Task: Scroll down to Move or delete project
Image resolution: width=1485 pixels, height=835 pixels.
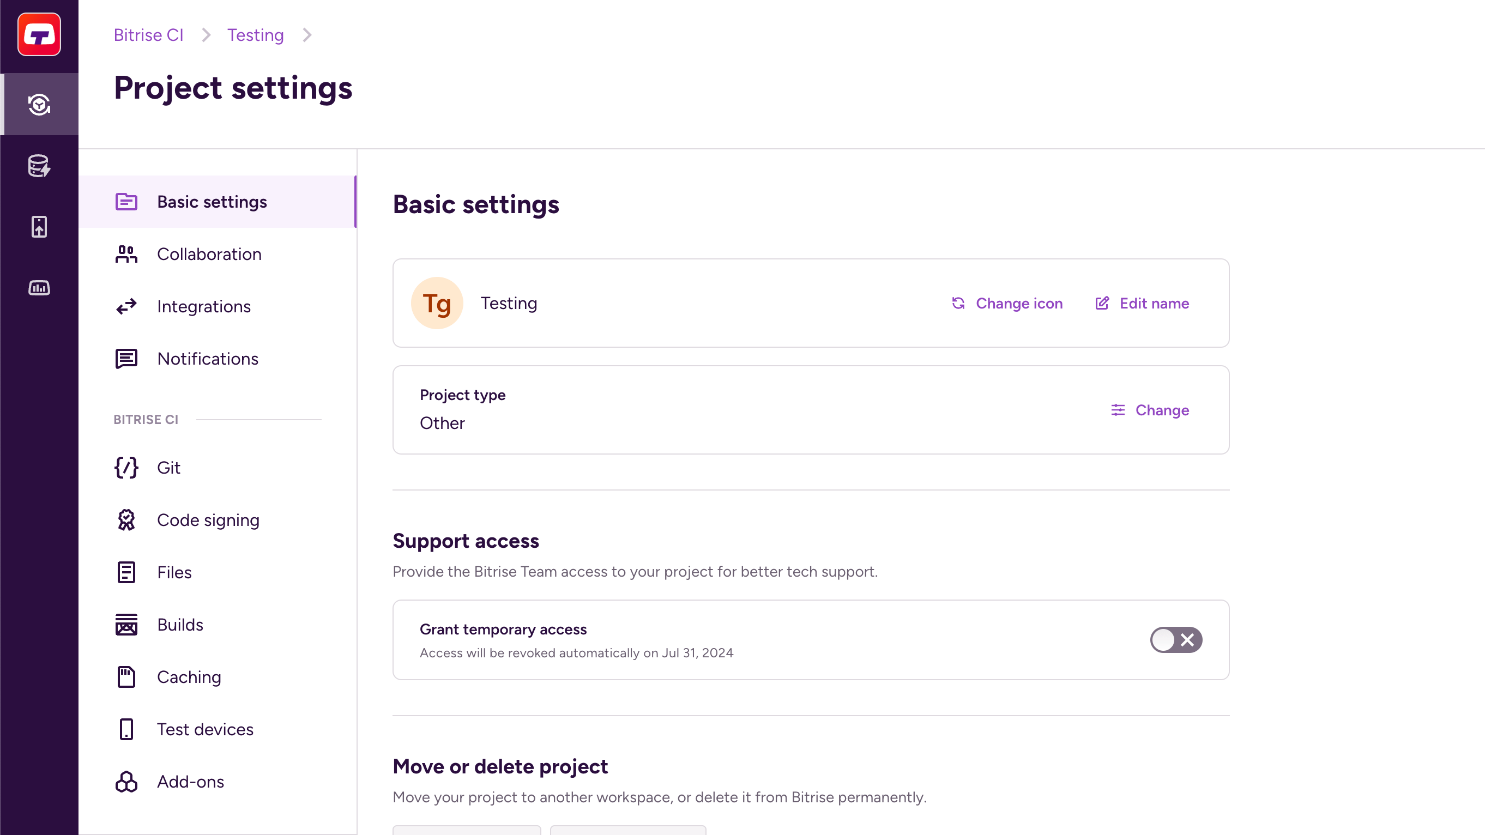Action: [500, 766]
